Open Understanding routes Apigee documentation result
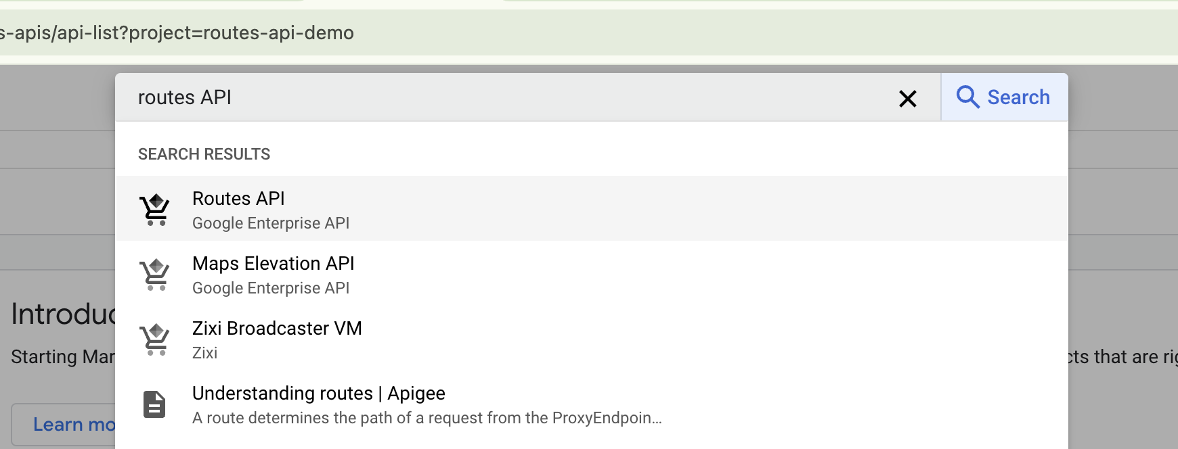 [318, 394]
